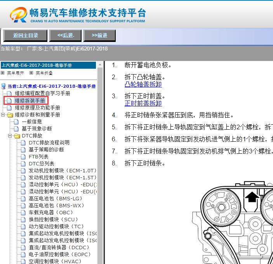This screenshot has width=273, height=264.
Task: Open DTC排故流程说明 entry
Action: [49, 143]
